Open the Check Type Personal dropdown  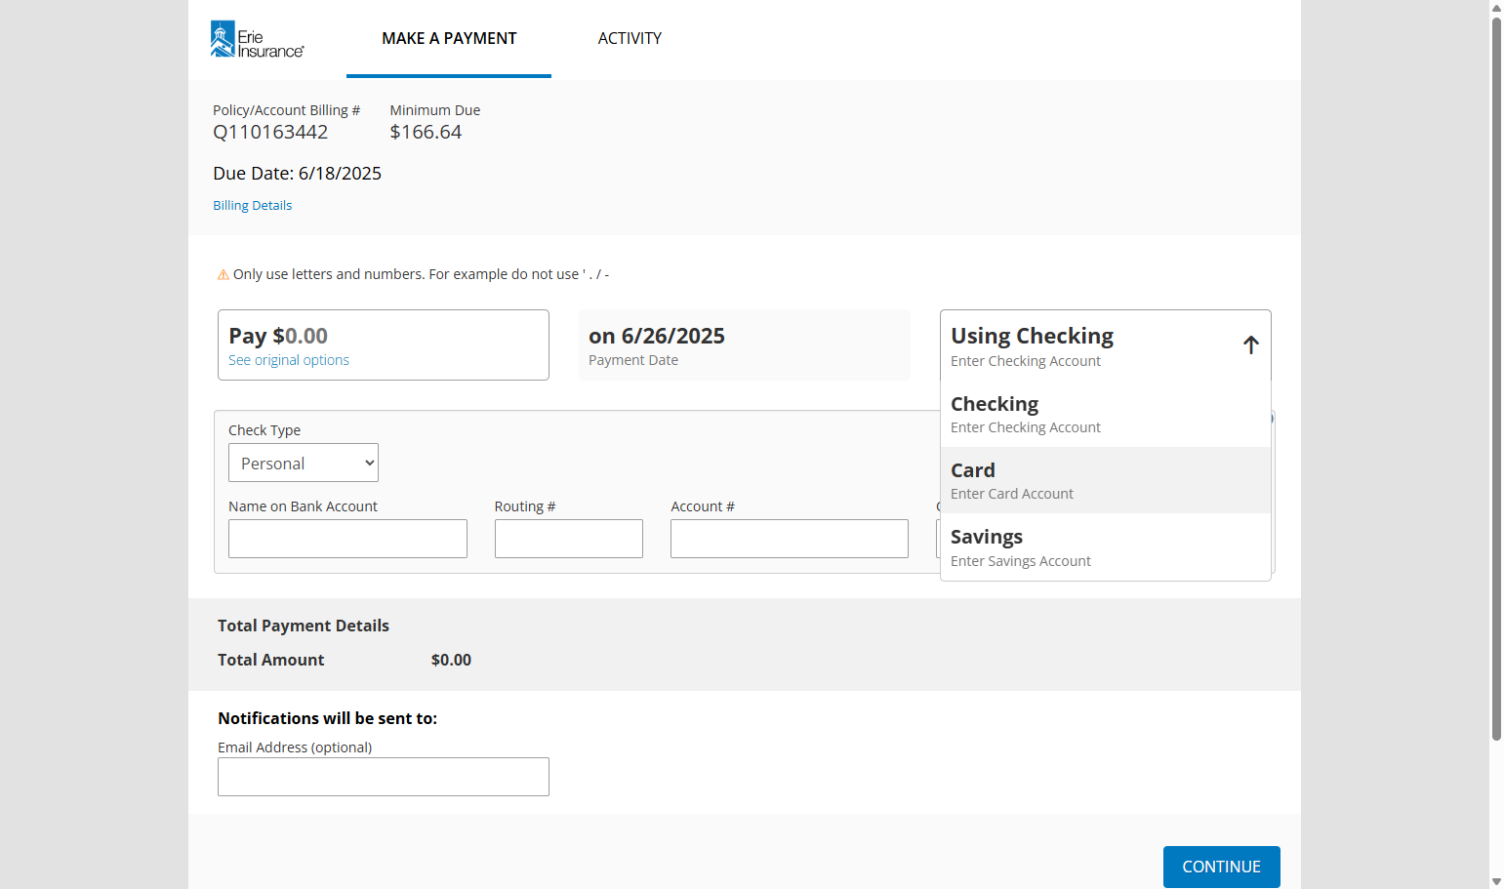click(304, 463)
